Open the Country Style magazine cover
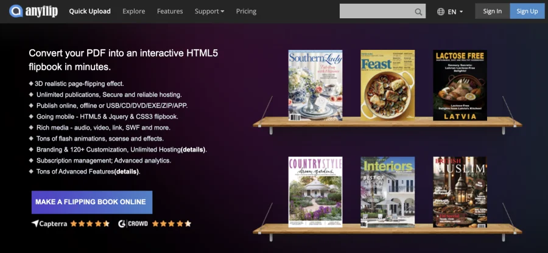 pyautogui.click(x=315, y=192)
